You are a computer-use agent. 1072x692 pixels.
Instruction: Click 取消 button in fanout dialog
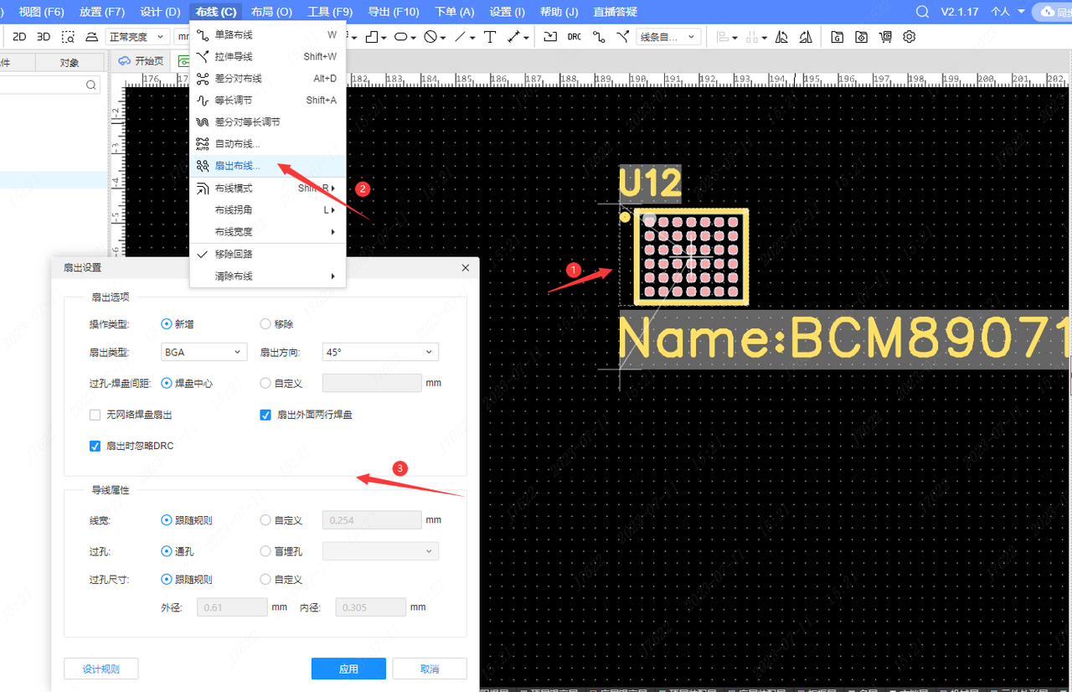pos(430,669)
